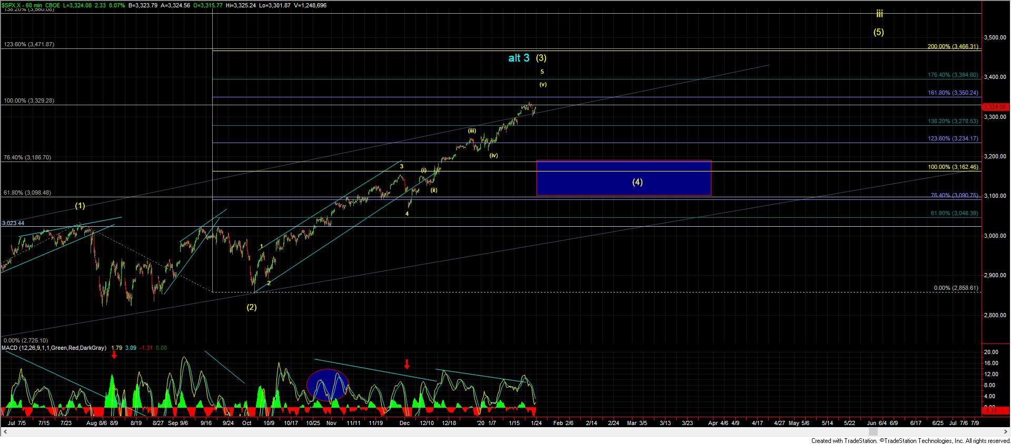Click the blue wave (4) target rectangle
Image resolution: width=1011 pixels, height=444 pixels.
pos(623,178)
